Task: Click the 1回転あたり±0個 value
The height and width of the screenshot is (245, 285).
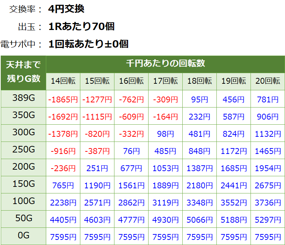Action: pyautogui.click(x=88, y=44)
